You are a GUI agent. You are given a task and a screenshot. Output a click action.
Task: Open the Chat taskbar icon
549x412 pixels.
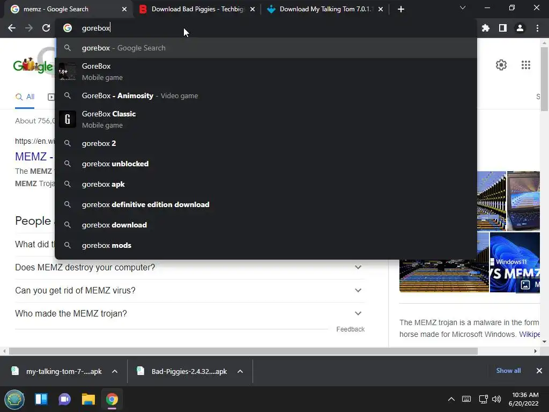tap(65, 399)
